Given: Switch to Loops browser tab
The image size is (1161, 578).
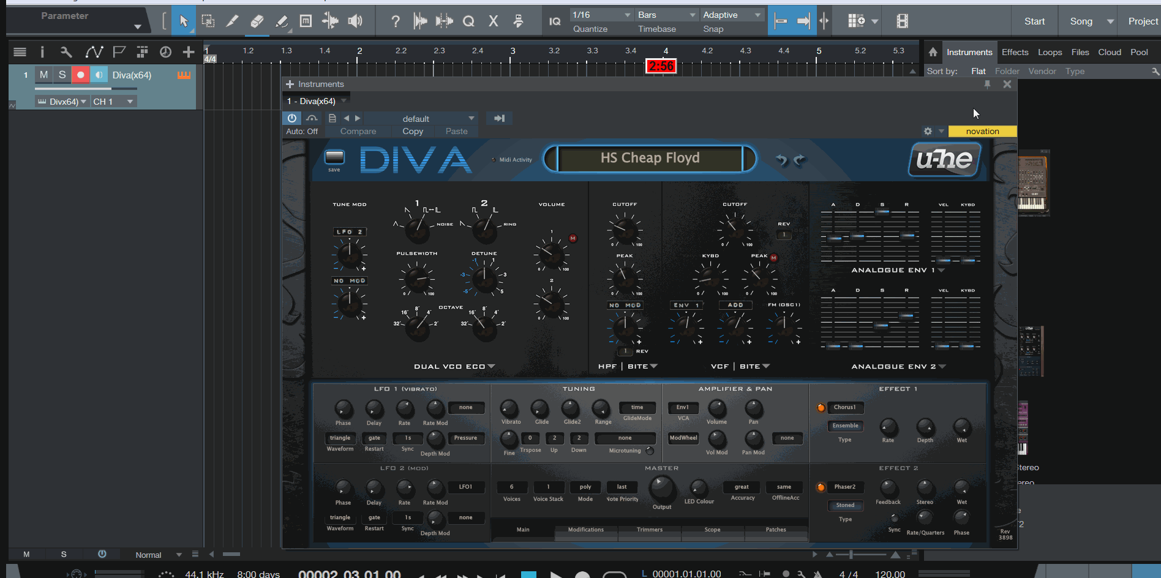Looking at the screenshot, I should (1050, 52).
